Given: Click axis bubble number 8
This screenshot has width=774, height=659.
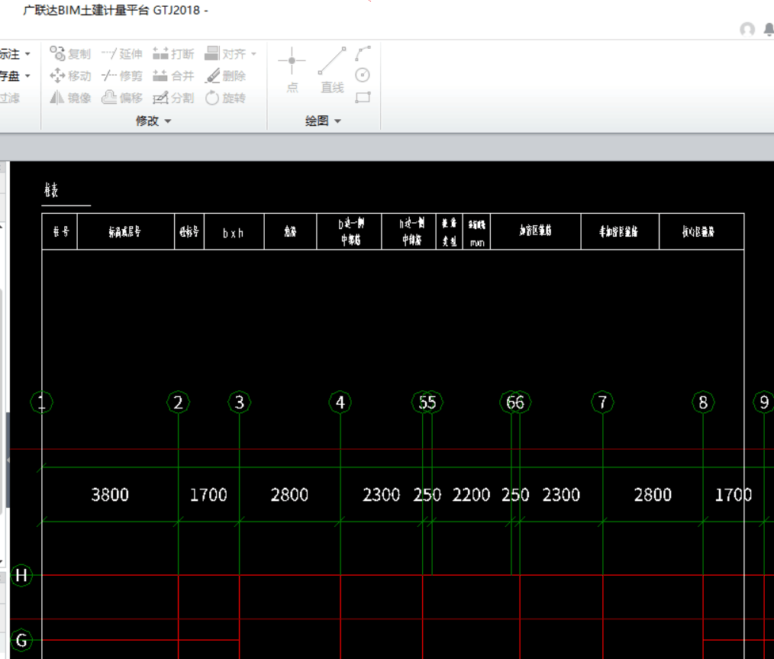Looking at the screenshot, I should coord(704,402).
